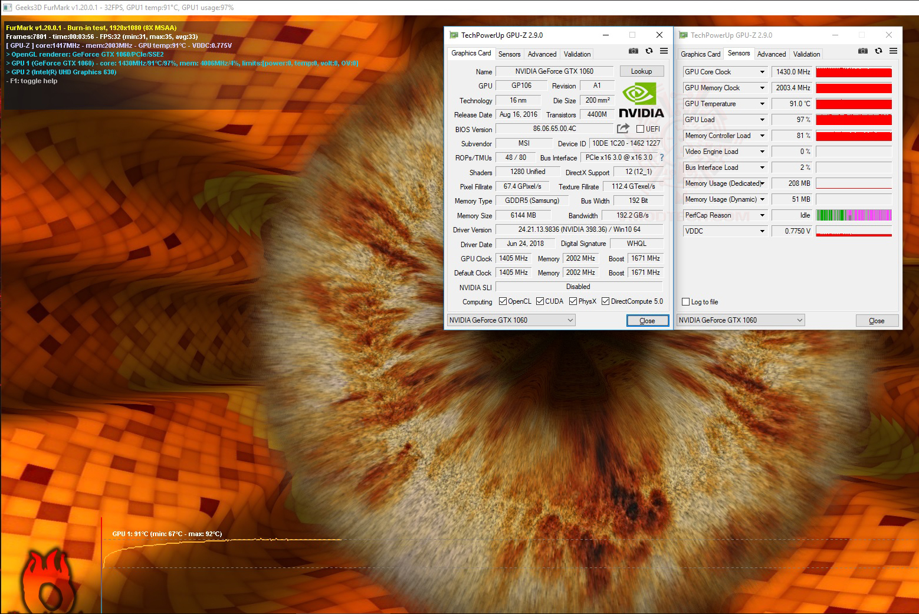Open the Memory Usage (Dynamic) dropdown
Screen dimensions: 919x614
click(x=762, y=199)
